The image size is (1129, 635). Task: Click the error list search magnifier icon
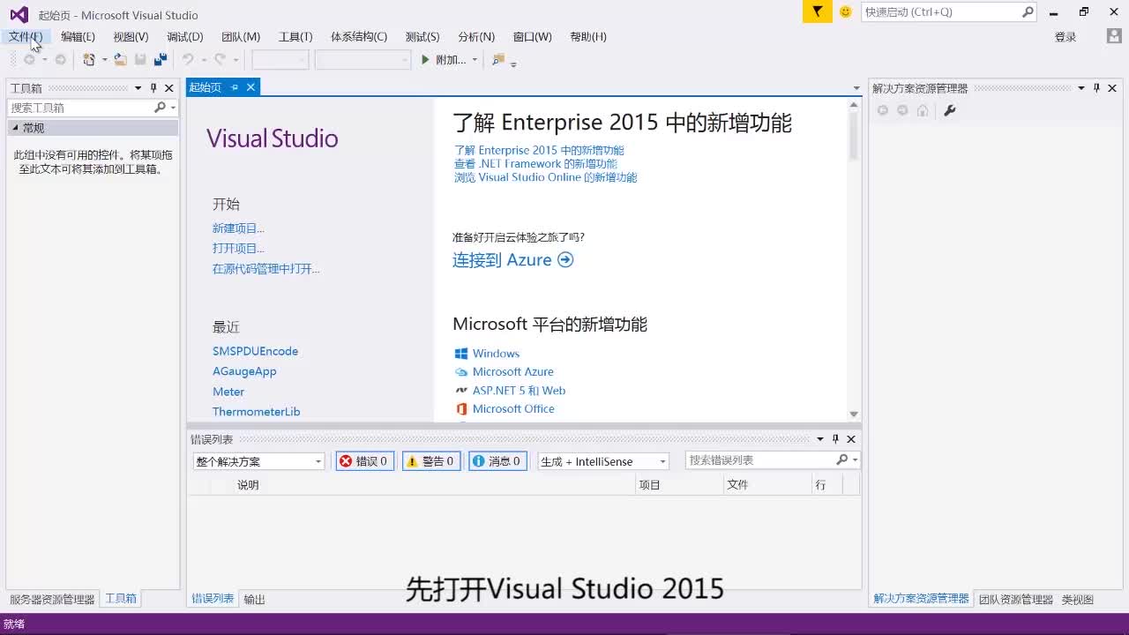pyautogui.click(x=841, y=460)
